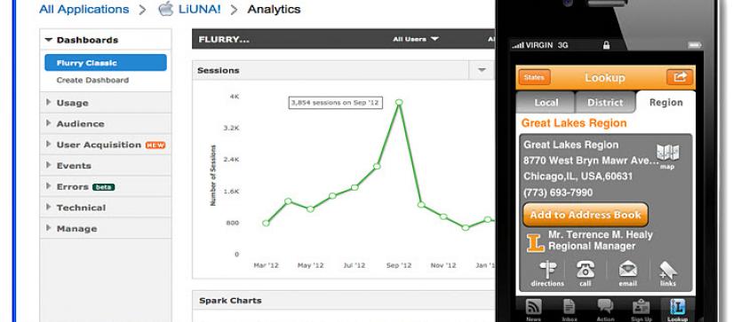This screenshot has width=741, height=322.
Task: Click the NEW badge on User Acquisition
Action: [155, 145]
